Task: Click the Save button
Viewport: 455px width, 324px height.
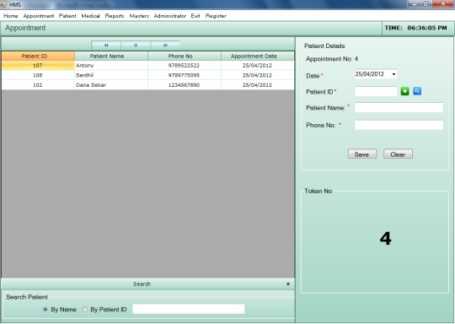Action: (362, 154)
